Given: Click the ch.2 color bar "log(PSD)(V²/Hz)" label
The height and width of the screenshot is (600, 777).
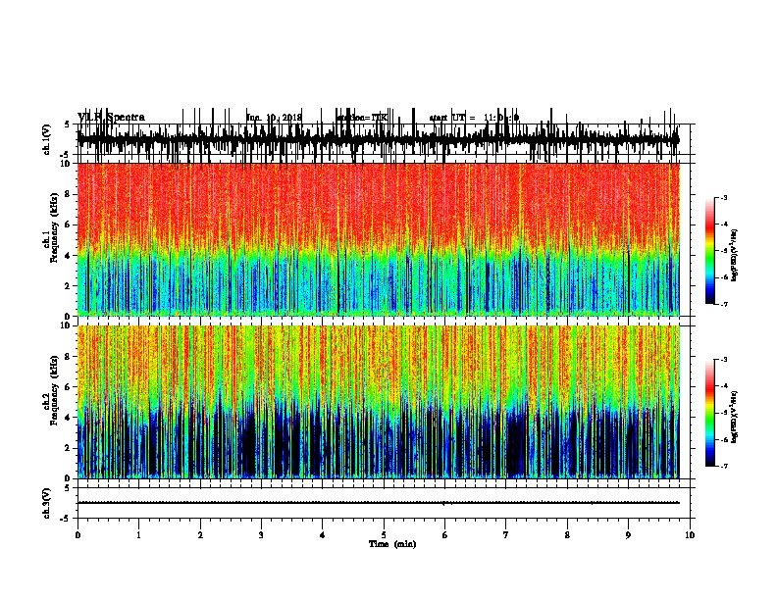Looking at the screenshot, I should tap(734, 417).
